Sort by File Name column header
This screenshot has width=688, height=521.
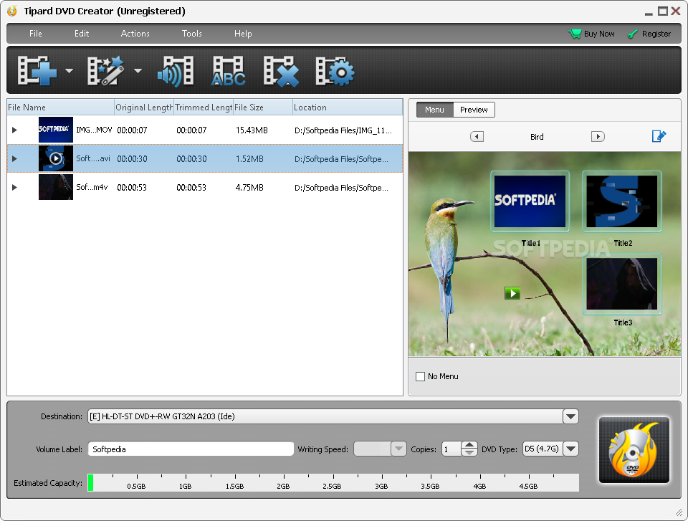(x=60, y=107)
